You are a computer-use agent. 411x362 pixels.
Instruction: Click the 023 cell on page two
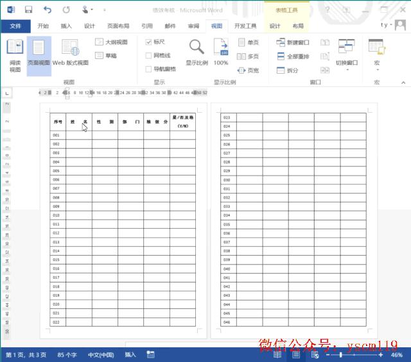point(229,117)
